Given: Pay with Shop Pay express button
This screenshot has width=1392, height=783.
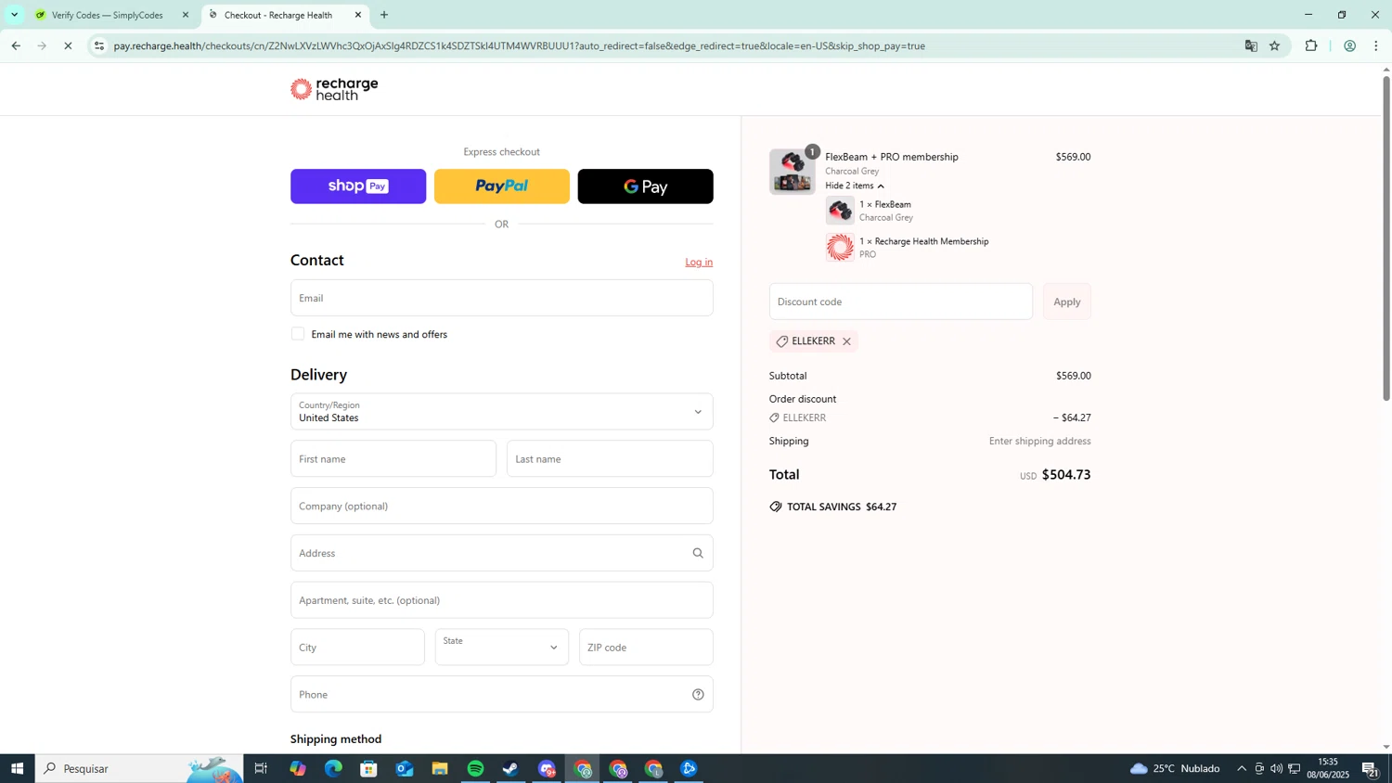Looking at the screenshot, I should [x=358, y=186].
